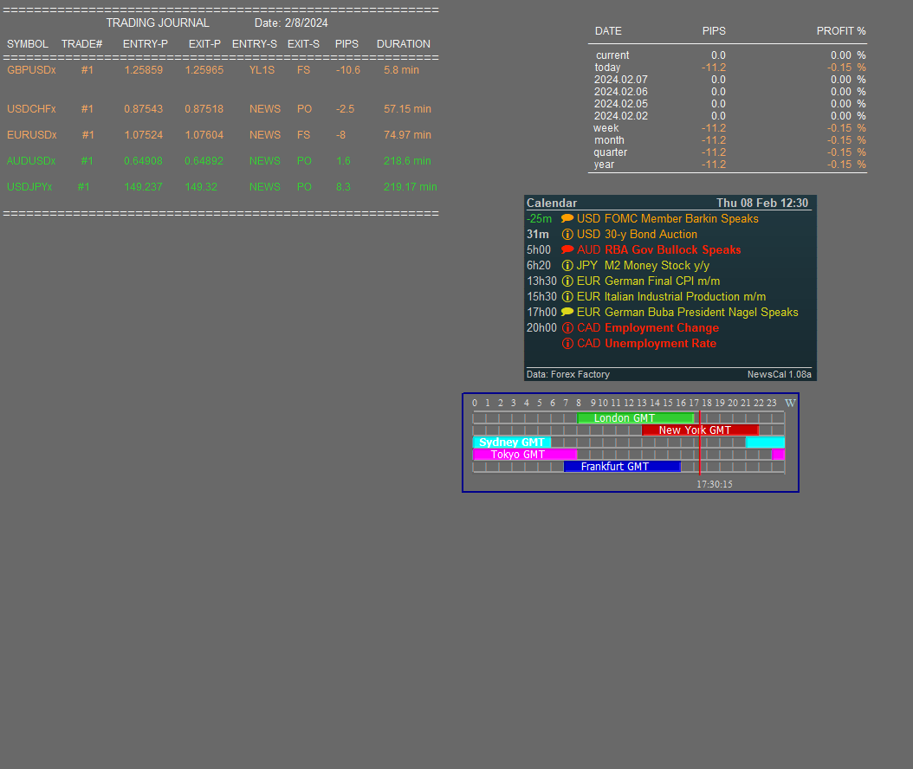Click the Thu 08 Feb 12:30 timestamp
Image resolution: width=913 pixels, height=769 pixels.
coord(762,204)
